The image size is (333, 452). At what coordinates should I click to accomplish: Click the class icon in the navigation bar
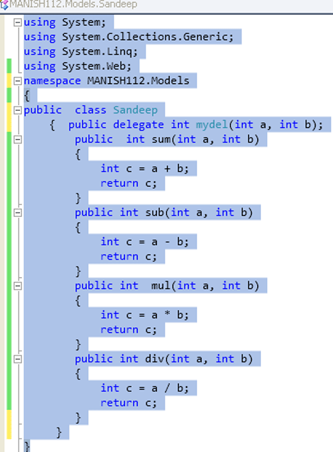(4, 5)
